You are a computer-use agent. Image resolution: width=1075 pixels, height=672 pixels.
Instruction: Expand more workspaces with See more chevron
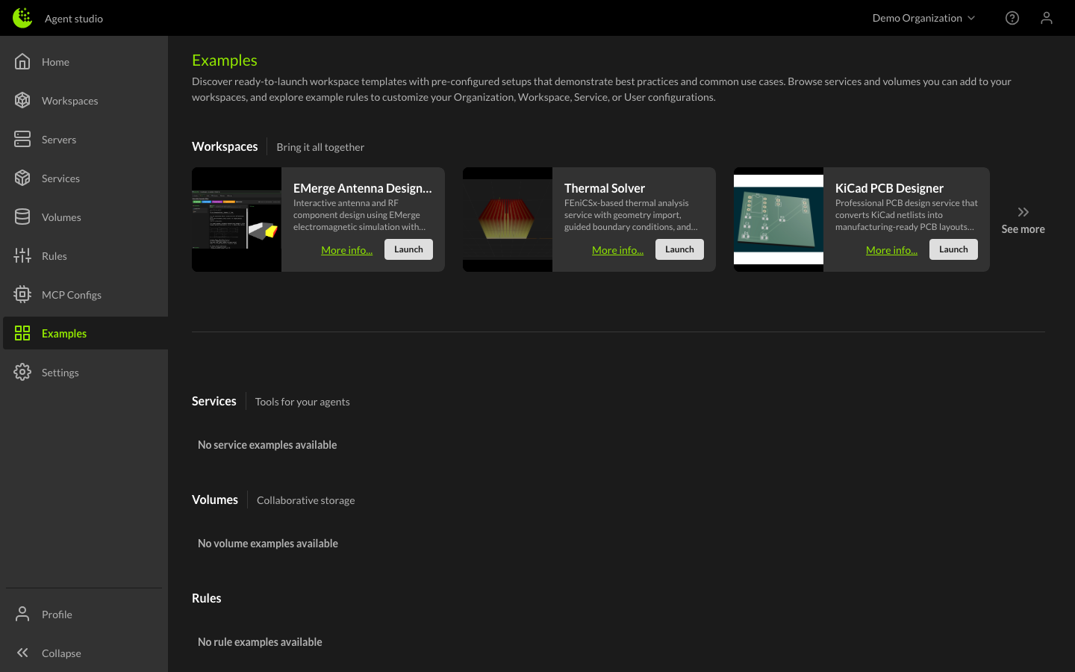click(x=1023, y=212)
